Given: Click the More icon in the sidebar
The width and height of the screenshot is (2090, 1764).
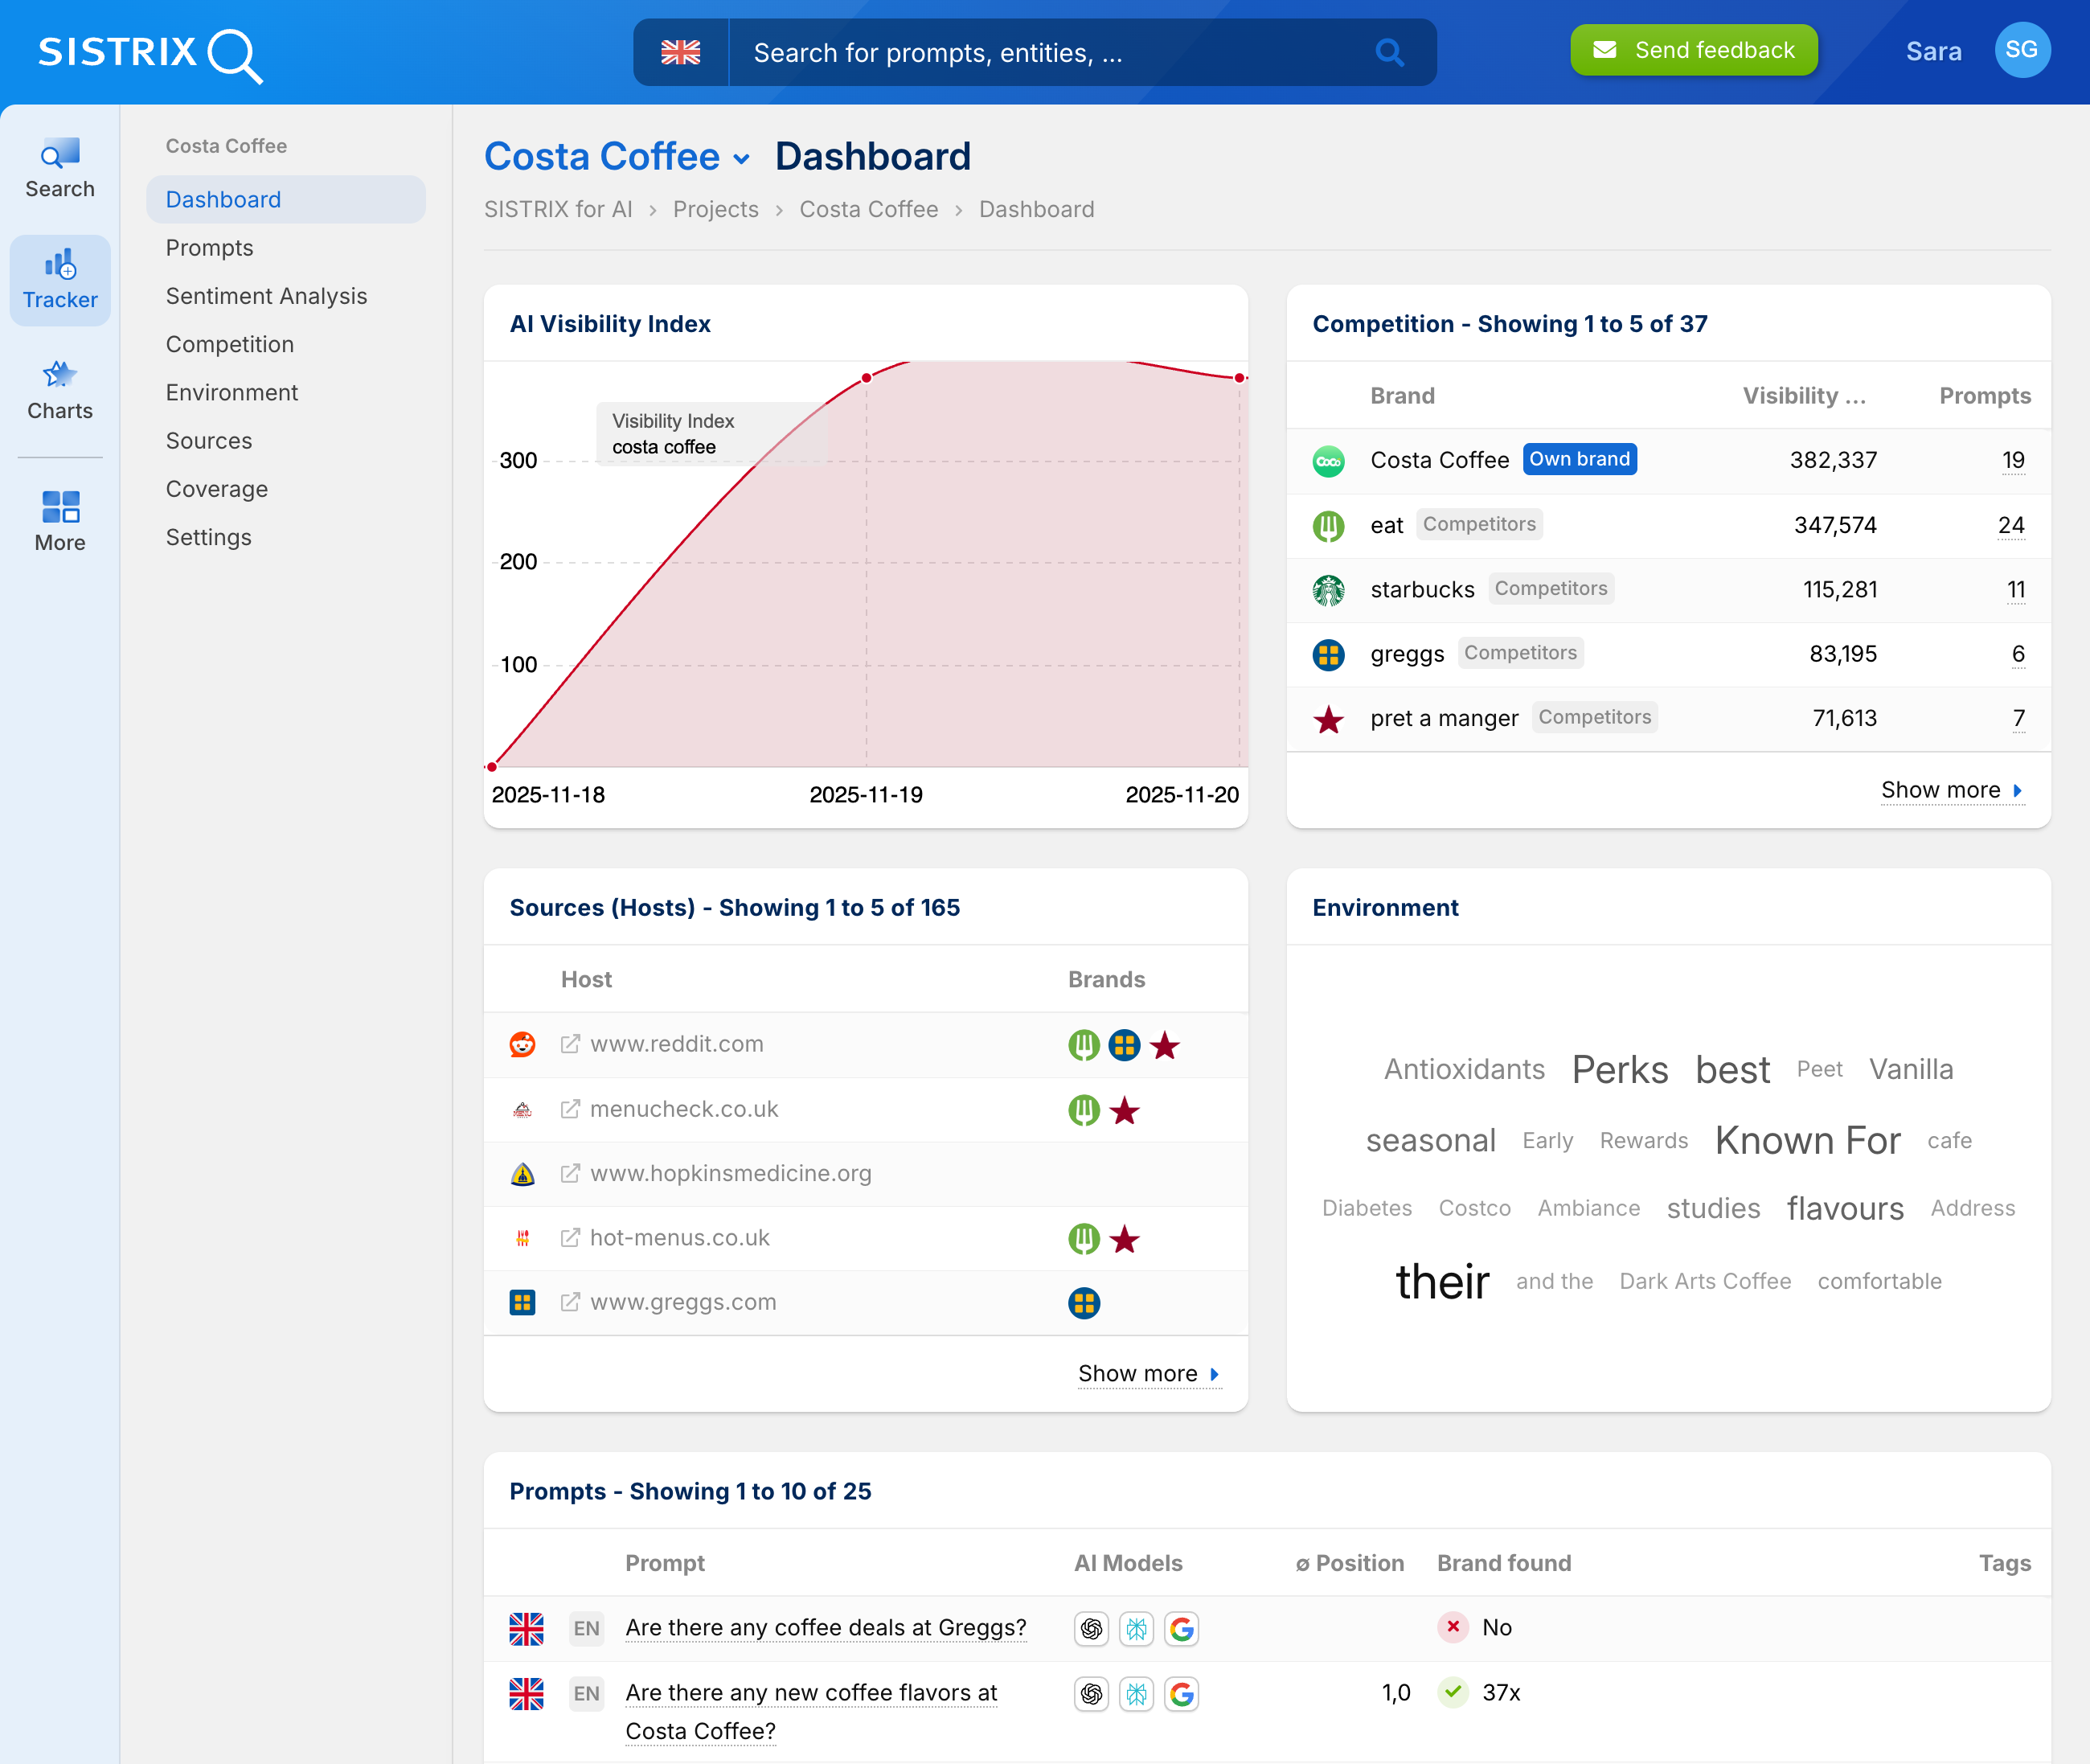Looking at the screenshot, I should coord(60,519).
